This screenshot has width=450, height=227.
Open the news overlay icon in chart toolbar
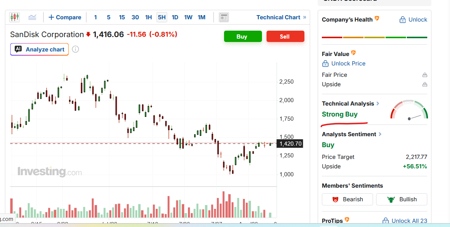tap(224, 17)
